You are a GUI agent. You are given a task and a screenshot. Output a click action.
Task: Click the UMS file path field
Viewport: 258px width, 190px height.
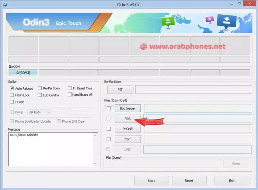click(x=198, y=149)
